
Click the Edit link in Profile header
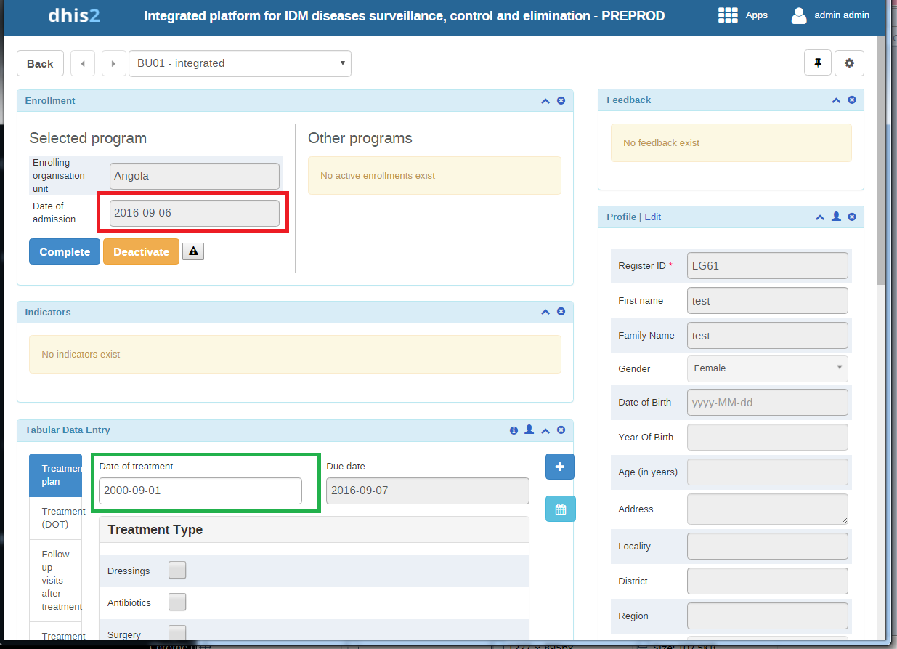(x=652, y=217)
